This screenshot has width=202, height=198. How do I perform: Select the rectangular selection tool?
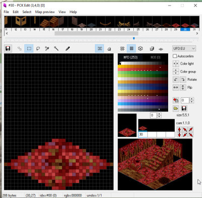click(29, 48)
